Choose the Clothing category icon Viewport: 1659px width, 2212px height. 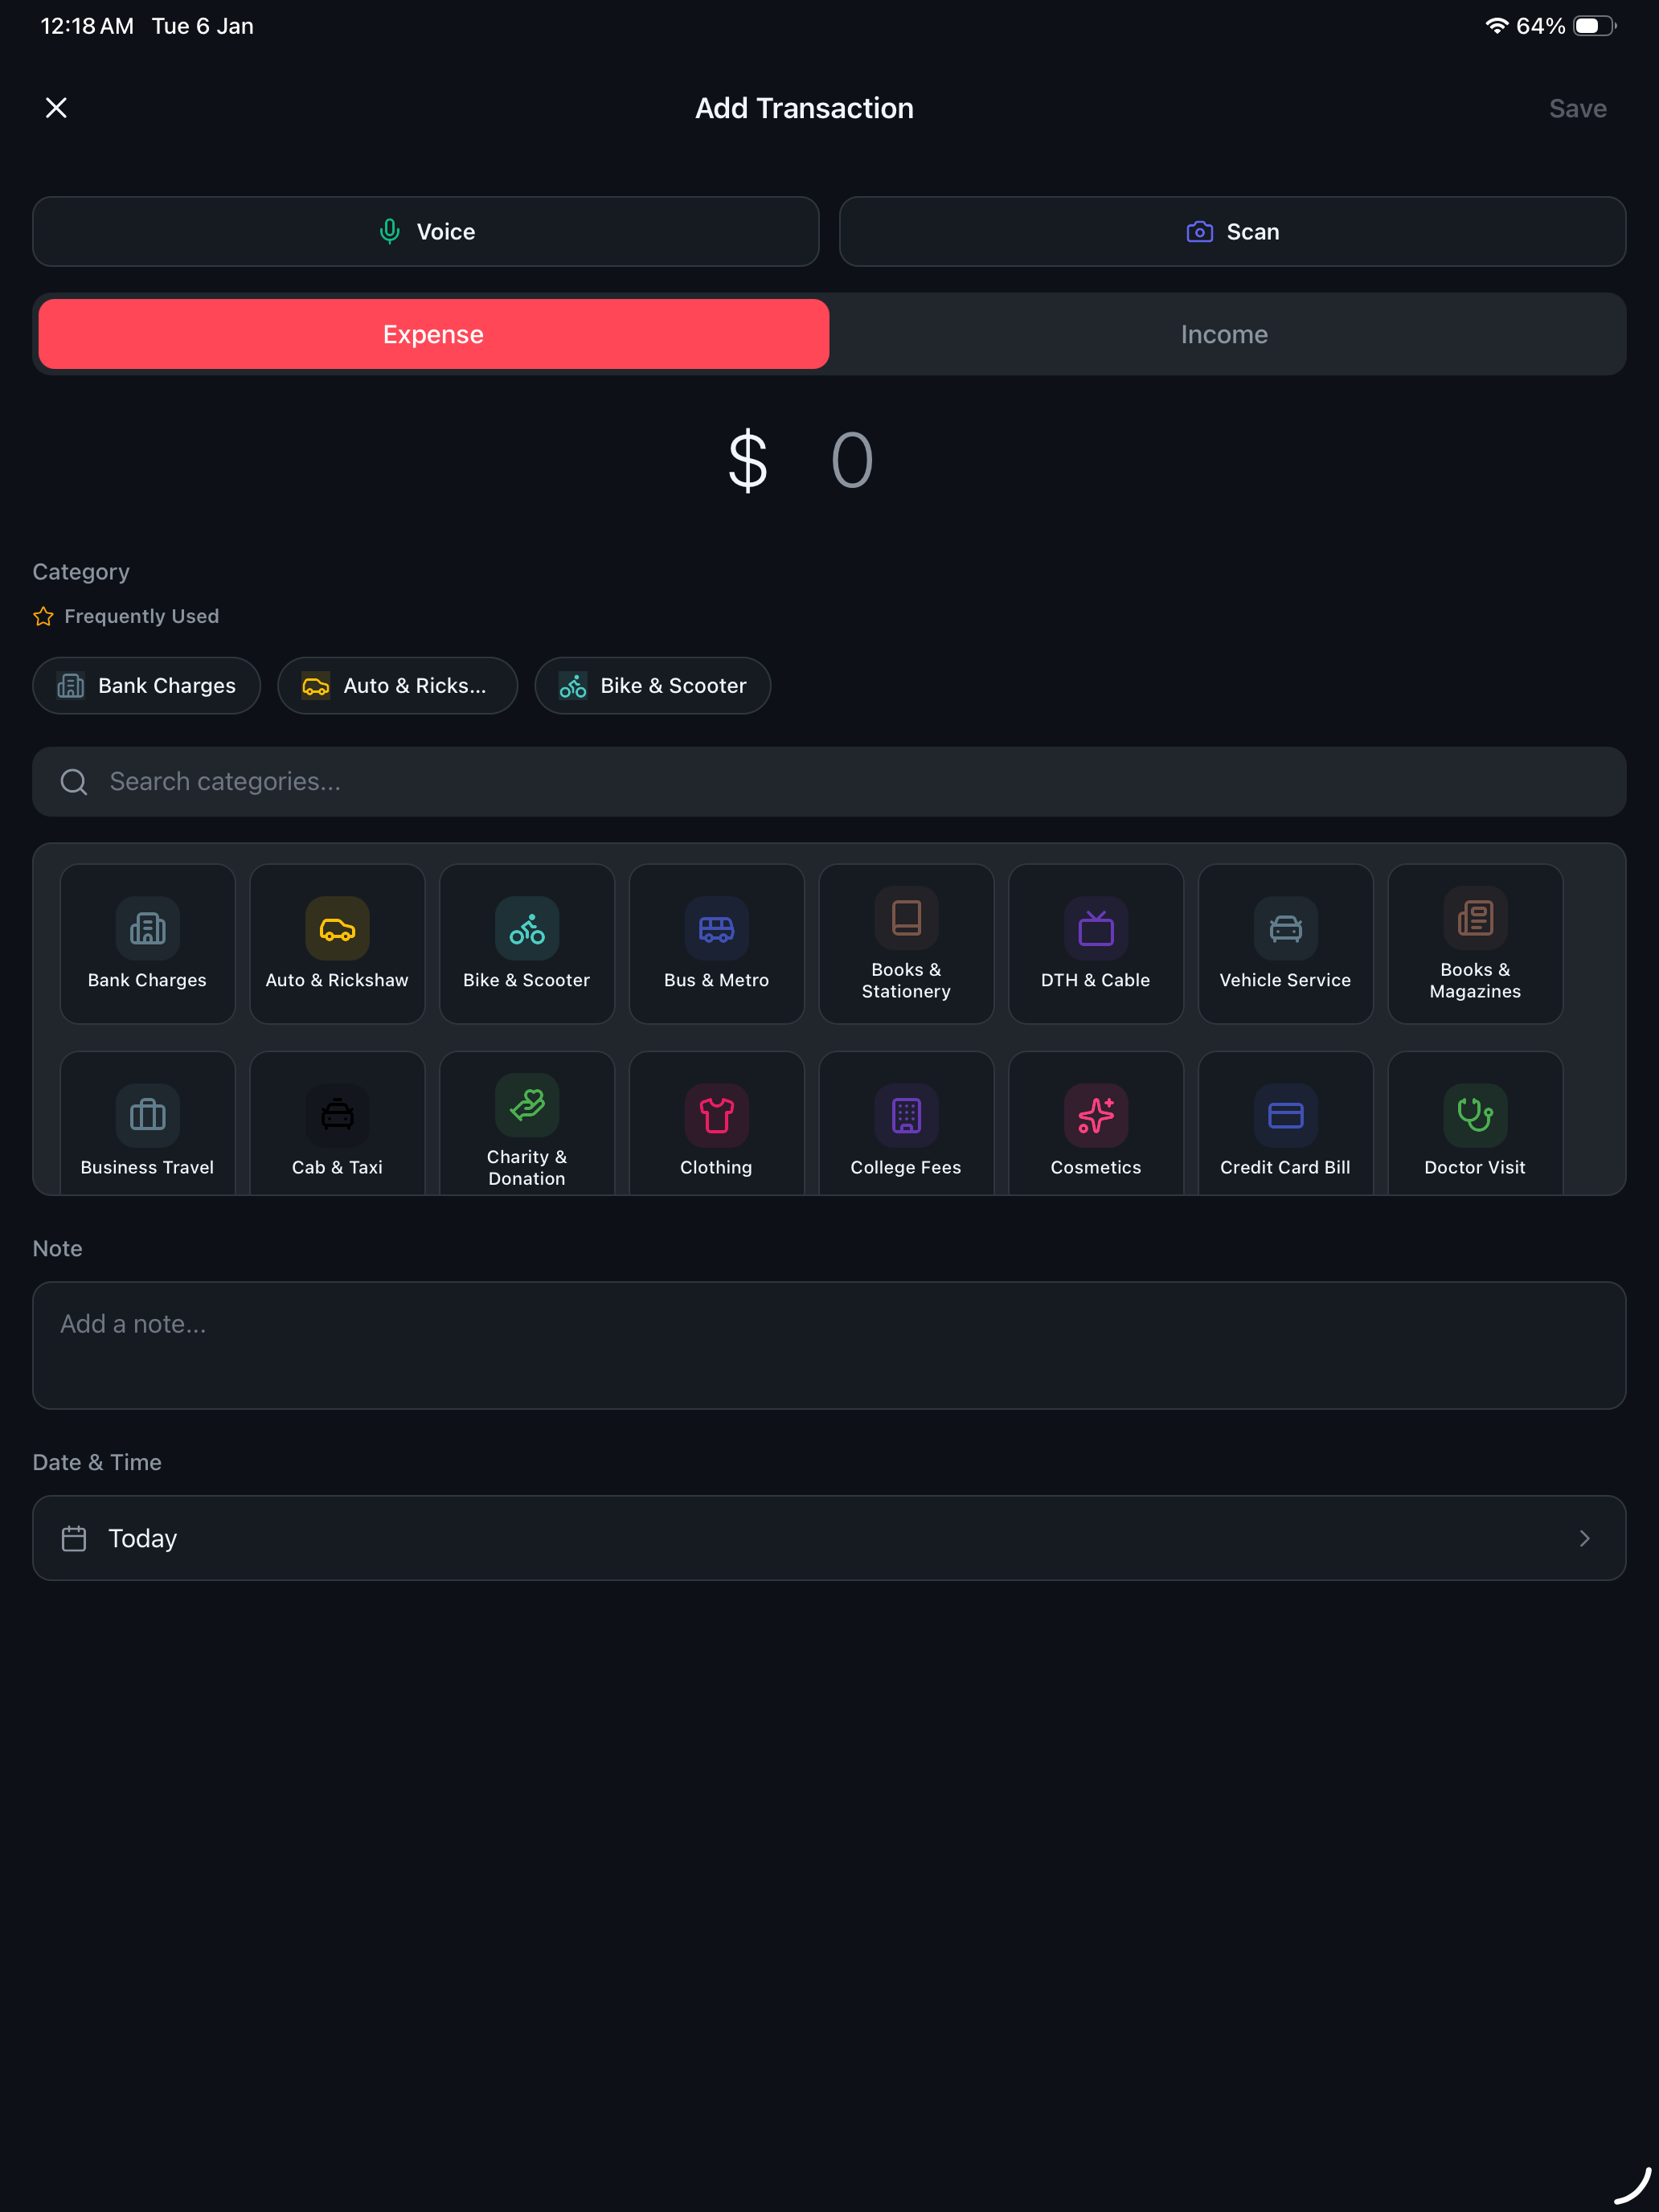pos(716,1115)
